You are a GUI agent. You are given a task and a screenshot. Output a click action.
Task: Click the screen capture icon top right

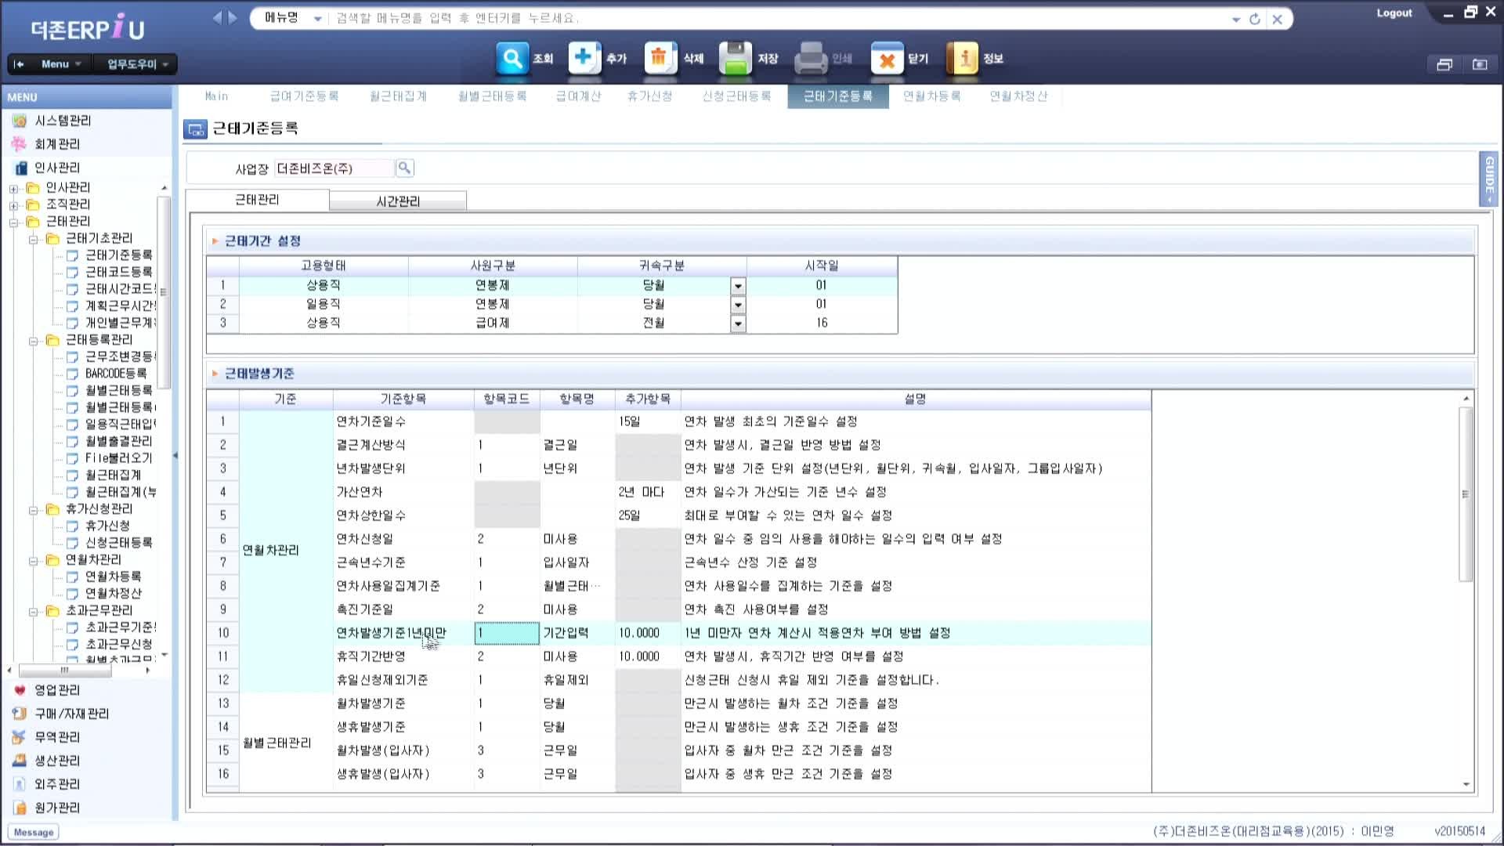(x=1480, y=64)
